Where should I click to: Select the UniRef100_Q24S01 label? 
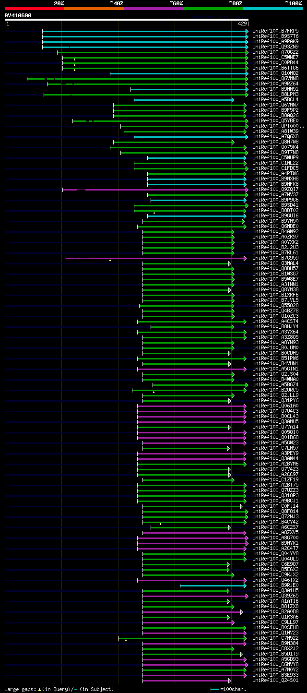point(275,681)
